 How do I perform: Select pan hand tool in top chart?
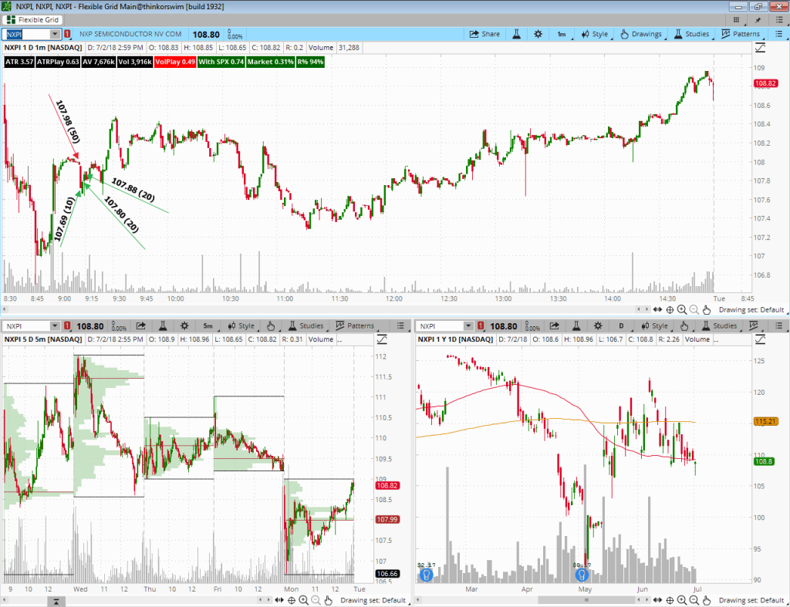coord(707,309)
